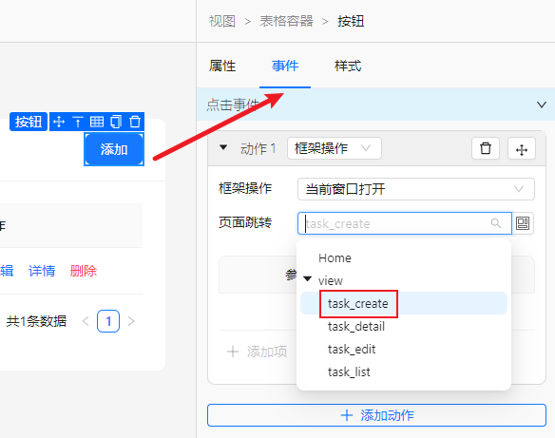Click the table grid icon in component toolbar

pos(97,122)
